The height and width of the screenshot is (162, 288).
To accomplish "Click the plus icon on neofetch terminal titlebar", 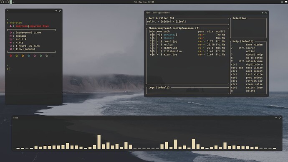I will [x=56, y=11].
